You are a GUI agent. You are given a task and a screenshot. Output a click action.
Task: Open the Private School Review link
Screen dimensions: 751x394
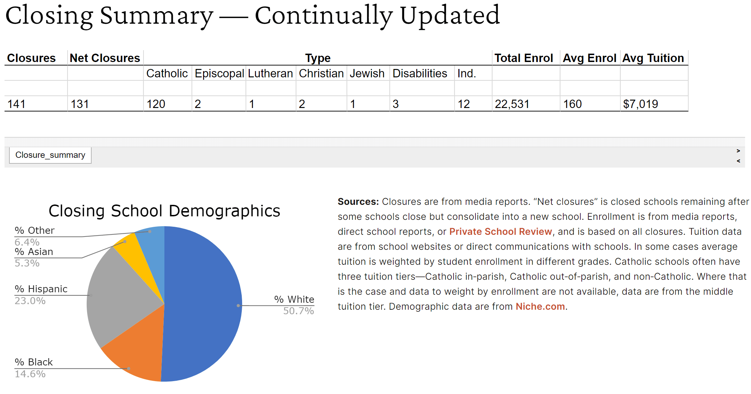[500, 232]
